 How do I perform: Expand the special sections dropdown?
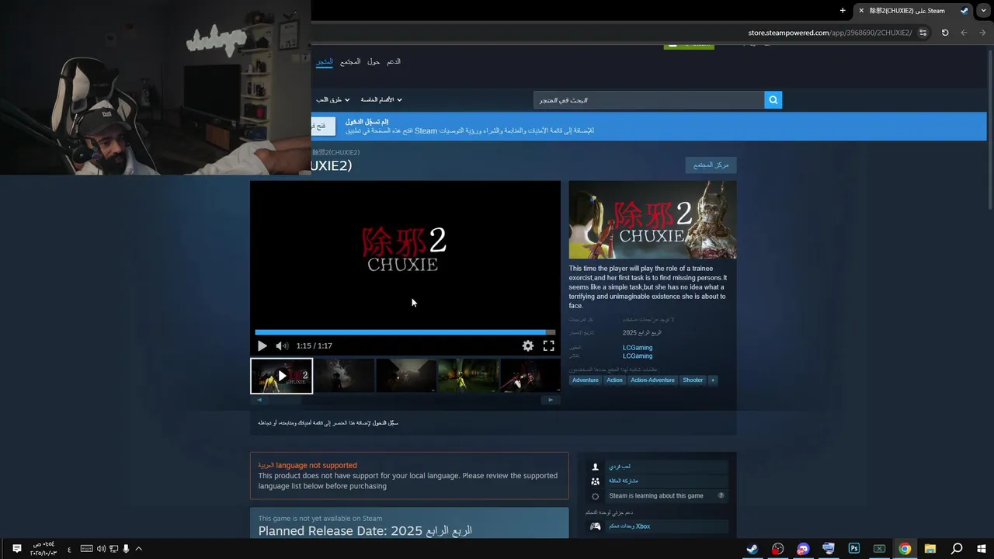coord(381,100)
